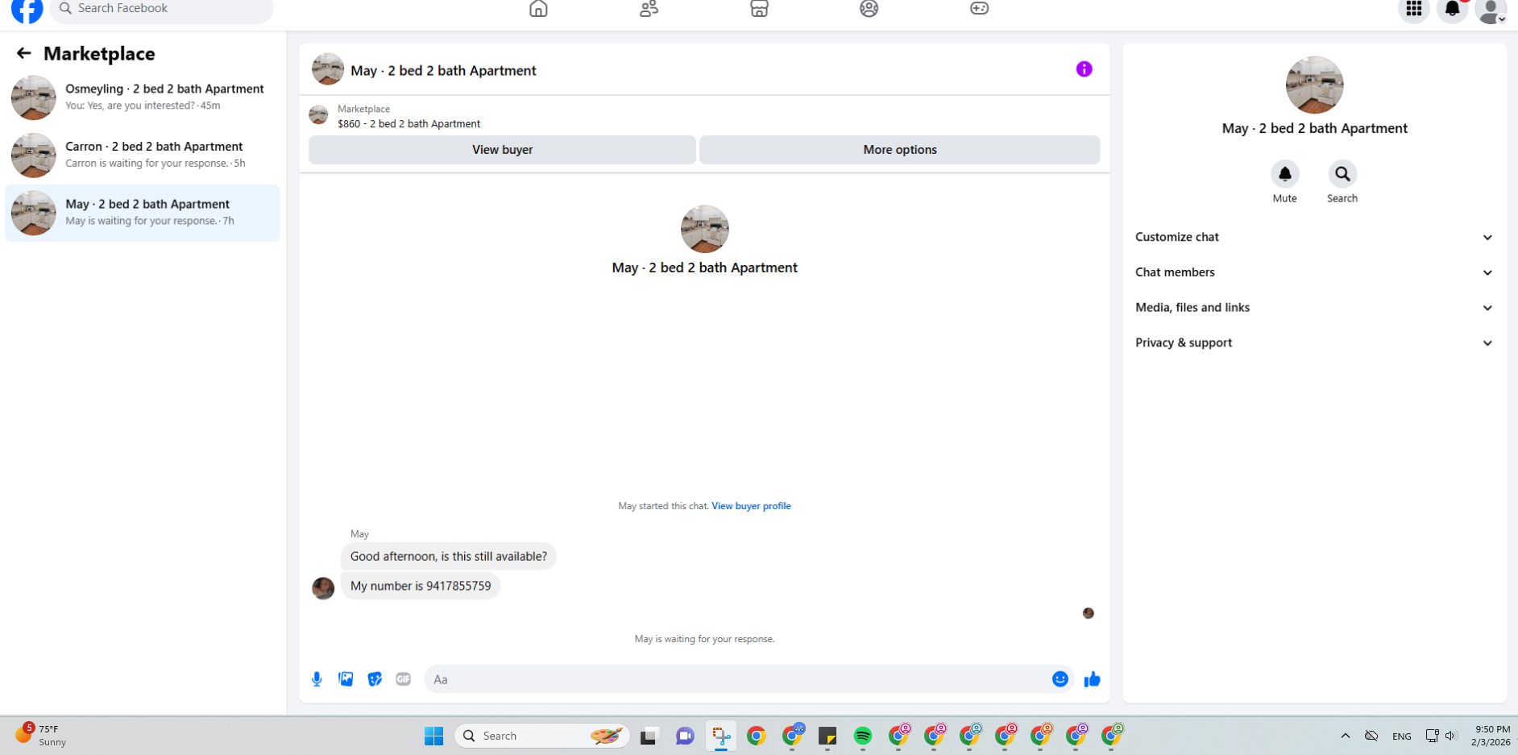Open Task View from the taskbar
Image resolution: width=1518 pixels, height=755 pixels.
[649, 736]
